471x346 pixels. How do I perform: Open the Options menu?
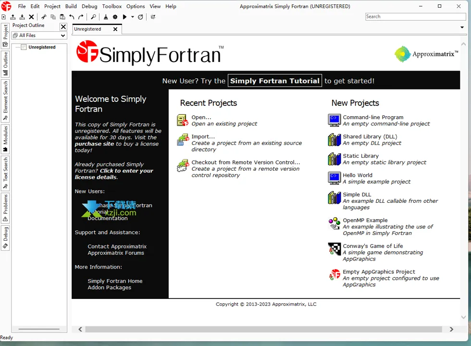[x=136, y=6]
